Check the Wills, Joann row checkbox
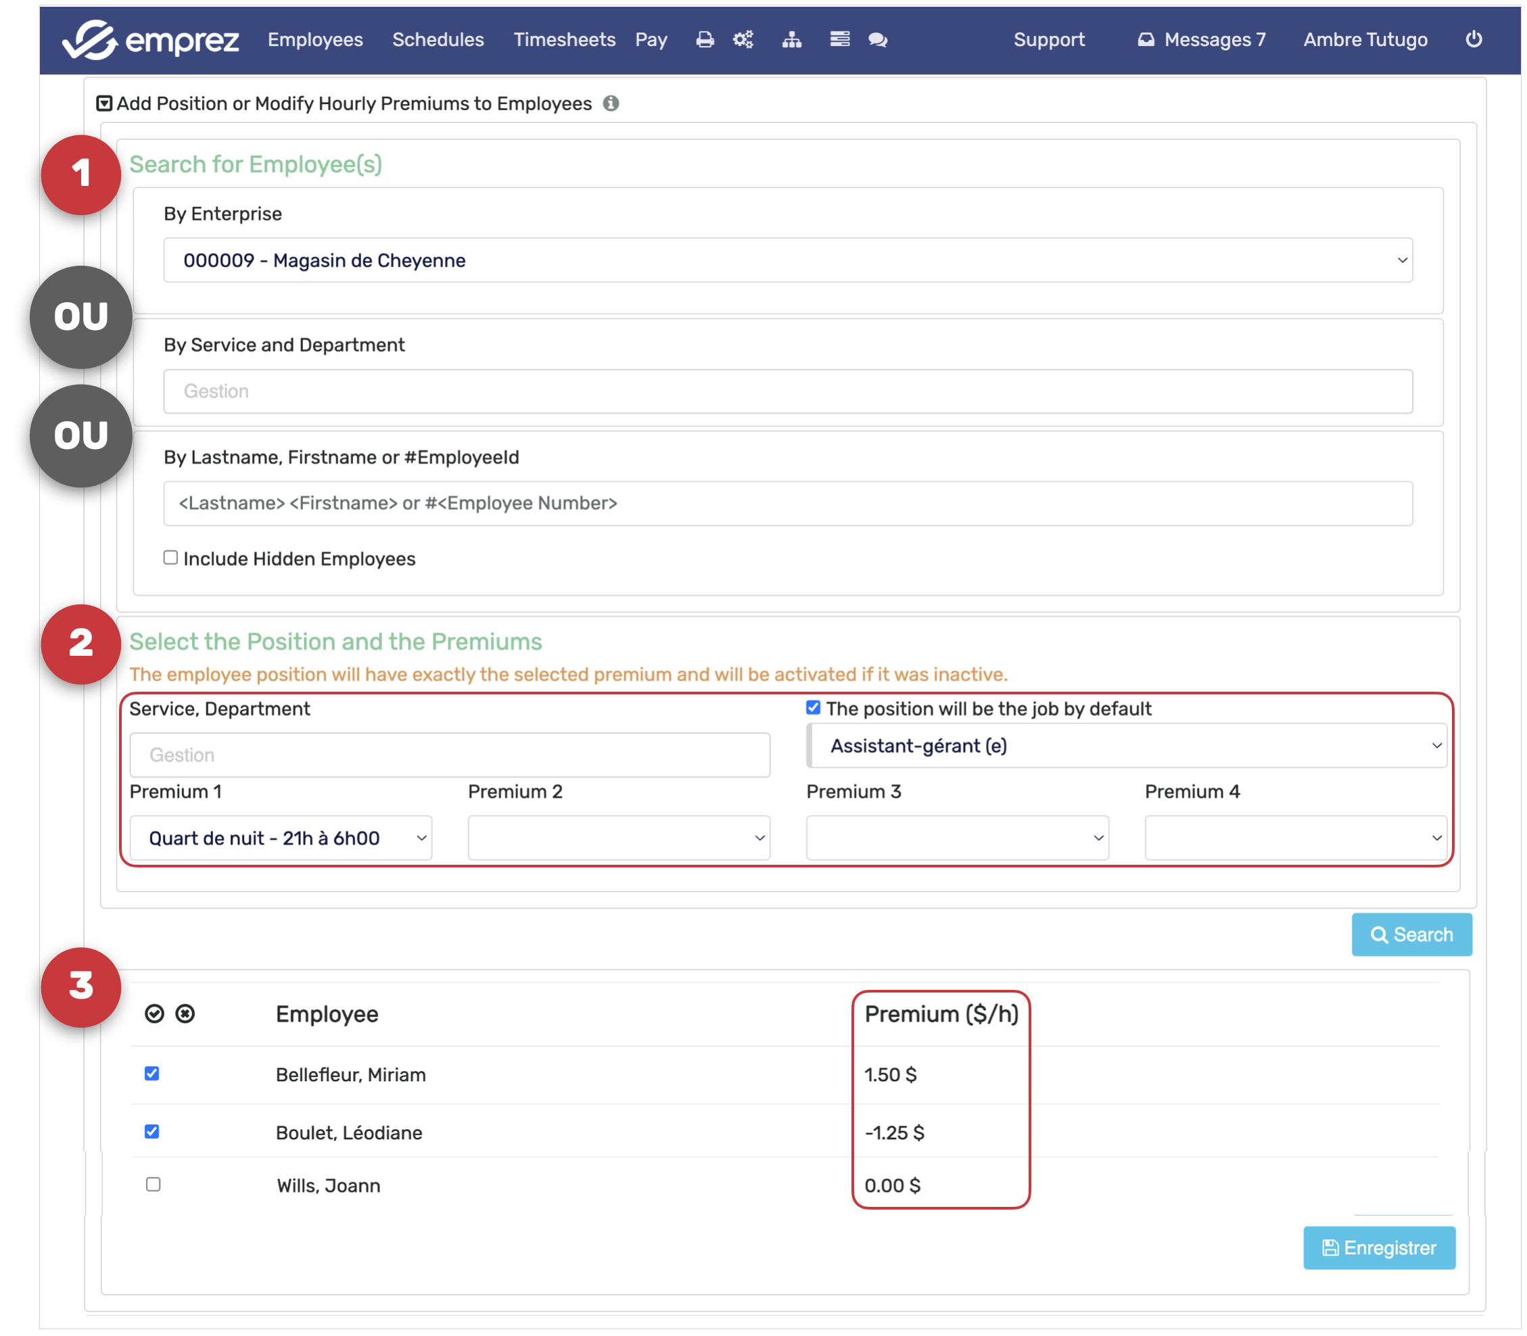1527x1336 pixels. click(153, 1184)
